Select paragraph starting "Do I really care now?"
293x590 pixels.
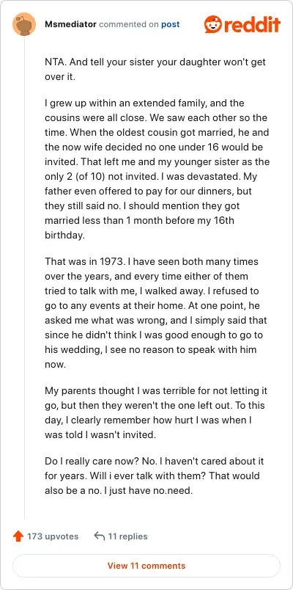coord(152,476)
